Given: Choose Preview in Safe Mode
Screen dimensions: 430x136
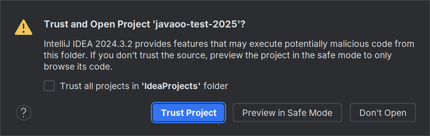Looking at the screenshot, I should click(287, 113).
